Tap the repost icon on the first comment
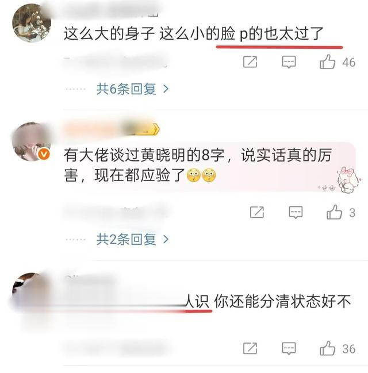Viewport: 368px width, 373px height. pos(250,62)
